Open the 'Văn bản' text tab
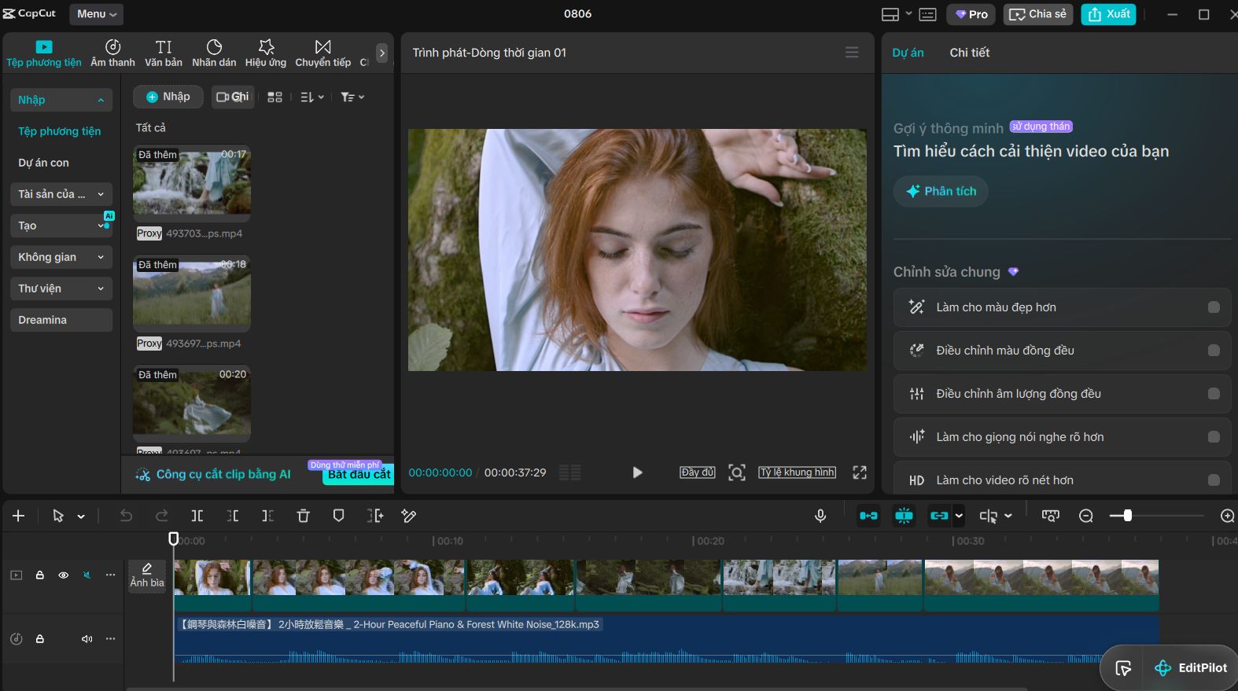The image size is (1238, 691). click(x=164, y=53)
